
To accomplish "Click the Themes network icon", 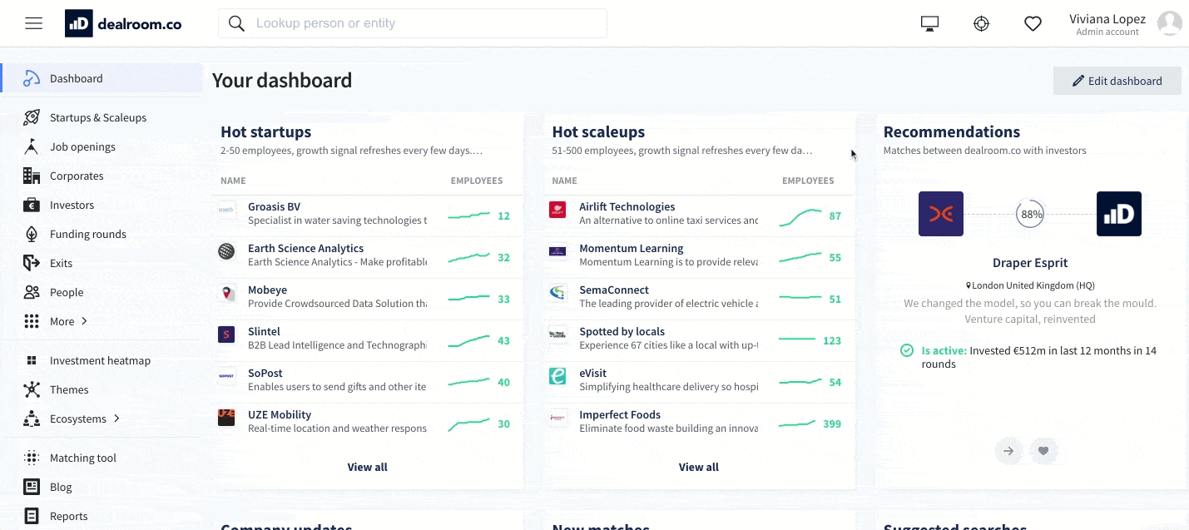I will pos(32,389).
